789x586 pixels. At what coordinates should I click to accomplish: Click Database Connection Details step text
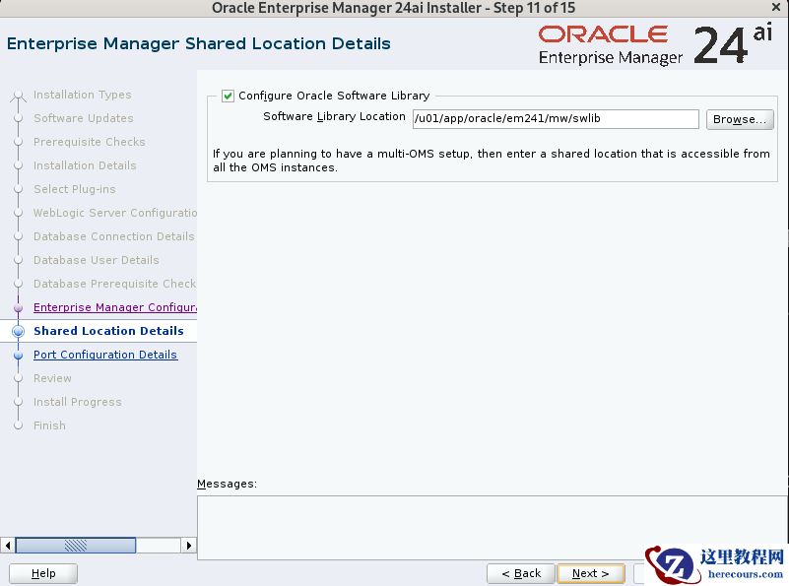pos(114,236)
